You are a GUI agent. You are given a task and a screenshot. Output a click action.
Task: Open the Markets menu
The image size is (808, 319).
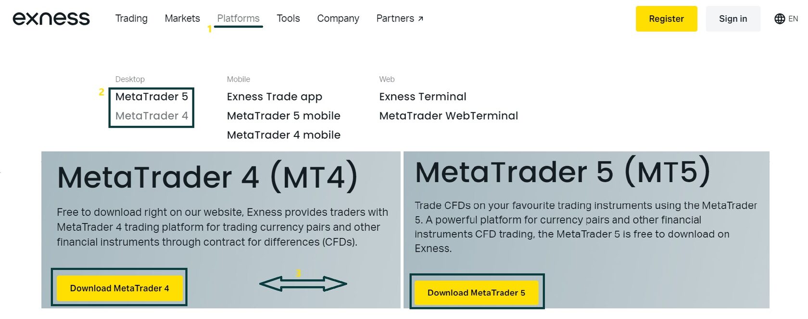click(182, 19)
